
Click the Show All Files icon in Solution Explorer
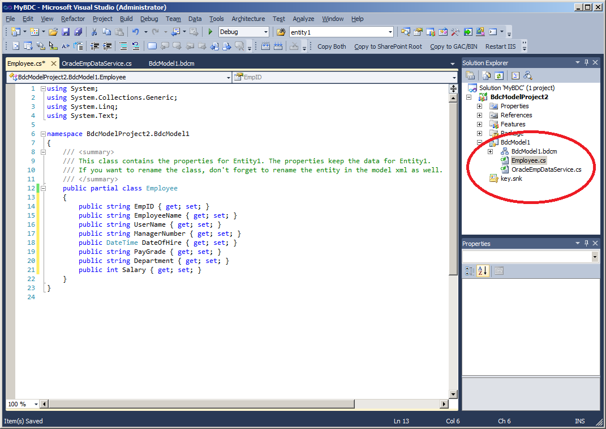pos(485,75)
